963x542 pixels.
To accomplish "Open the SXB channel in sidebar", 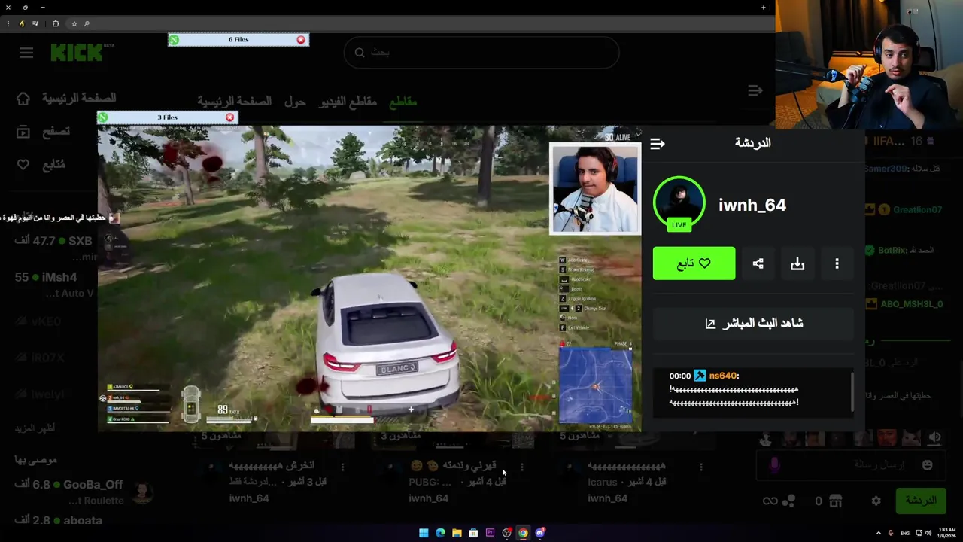I will (80, 241).
